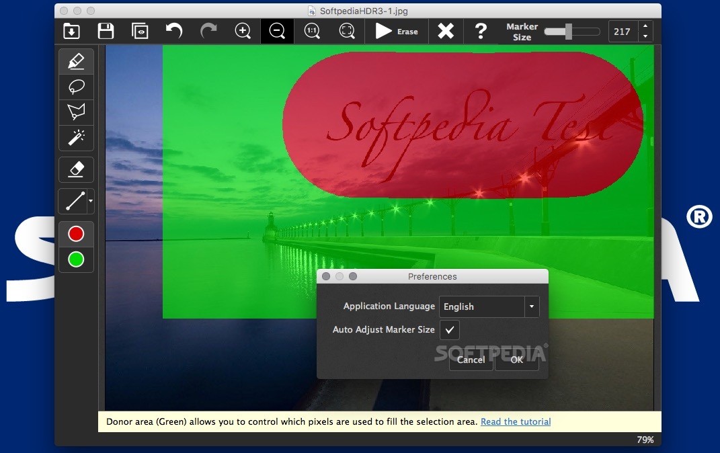The width and height of the screenshot is (720, 453).
Task: Select the Lasso tool
Action: pyautogui.click(x=76, y=87)
